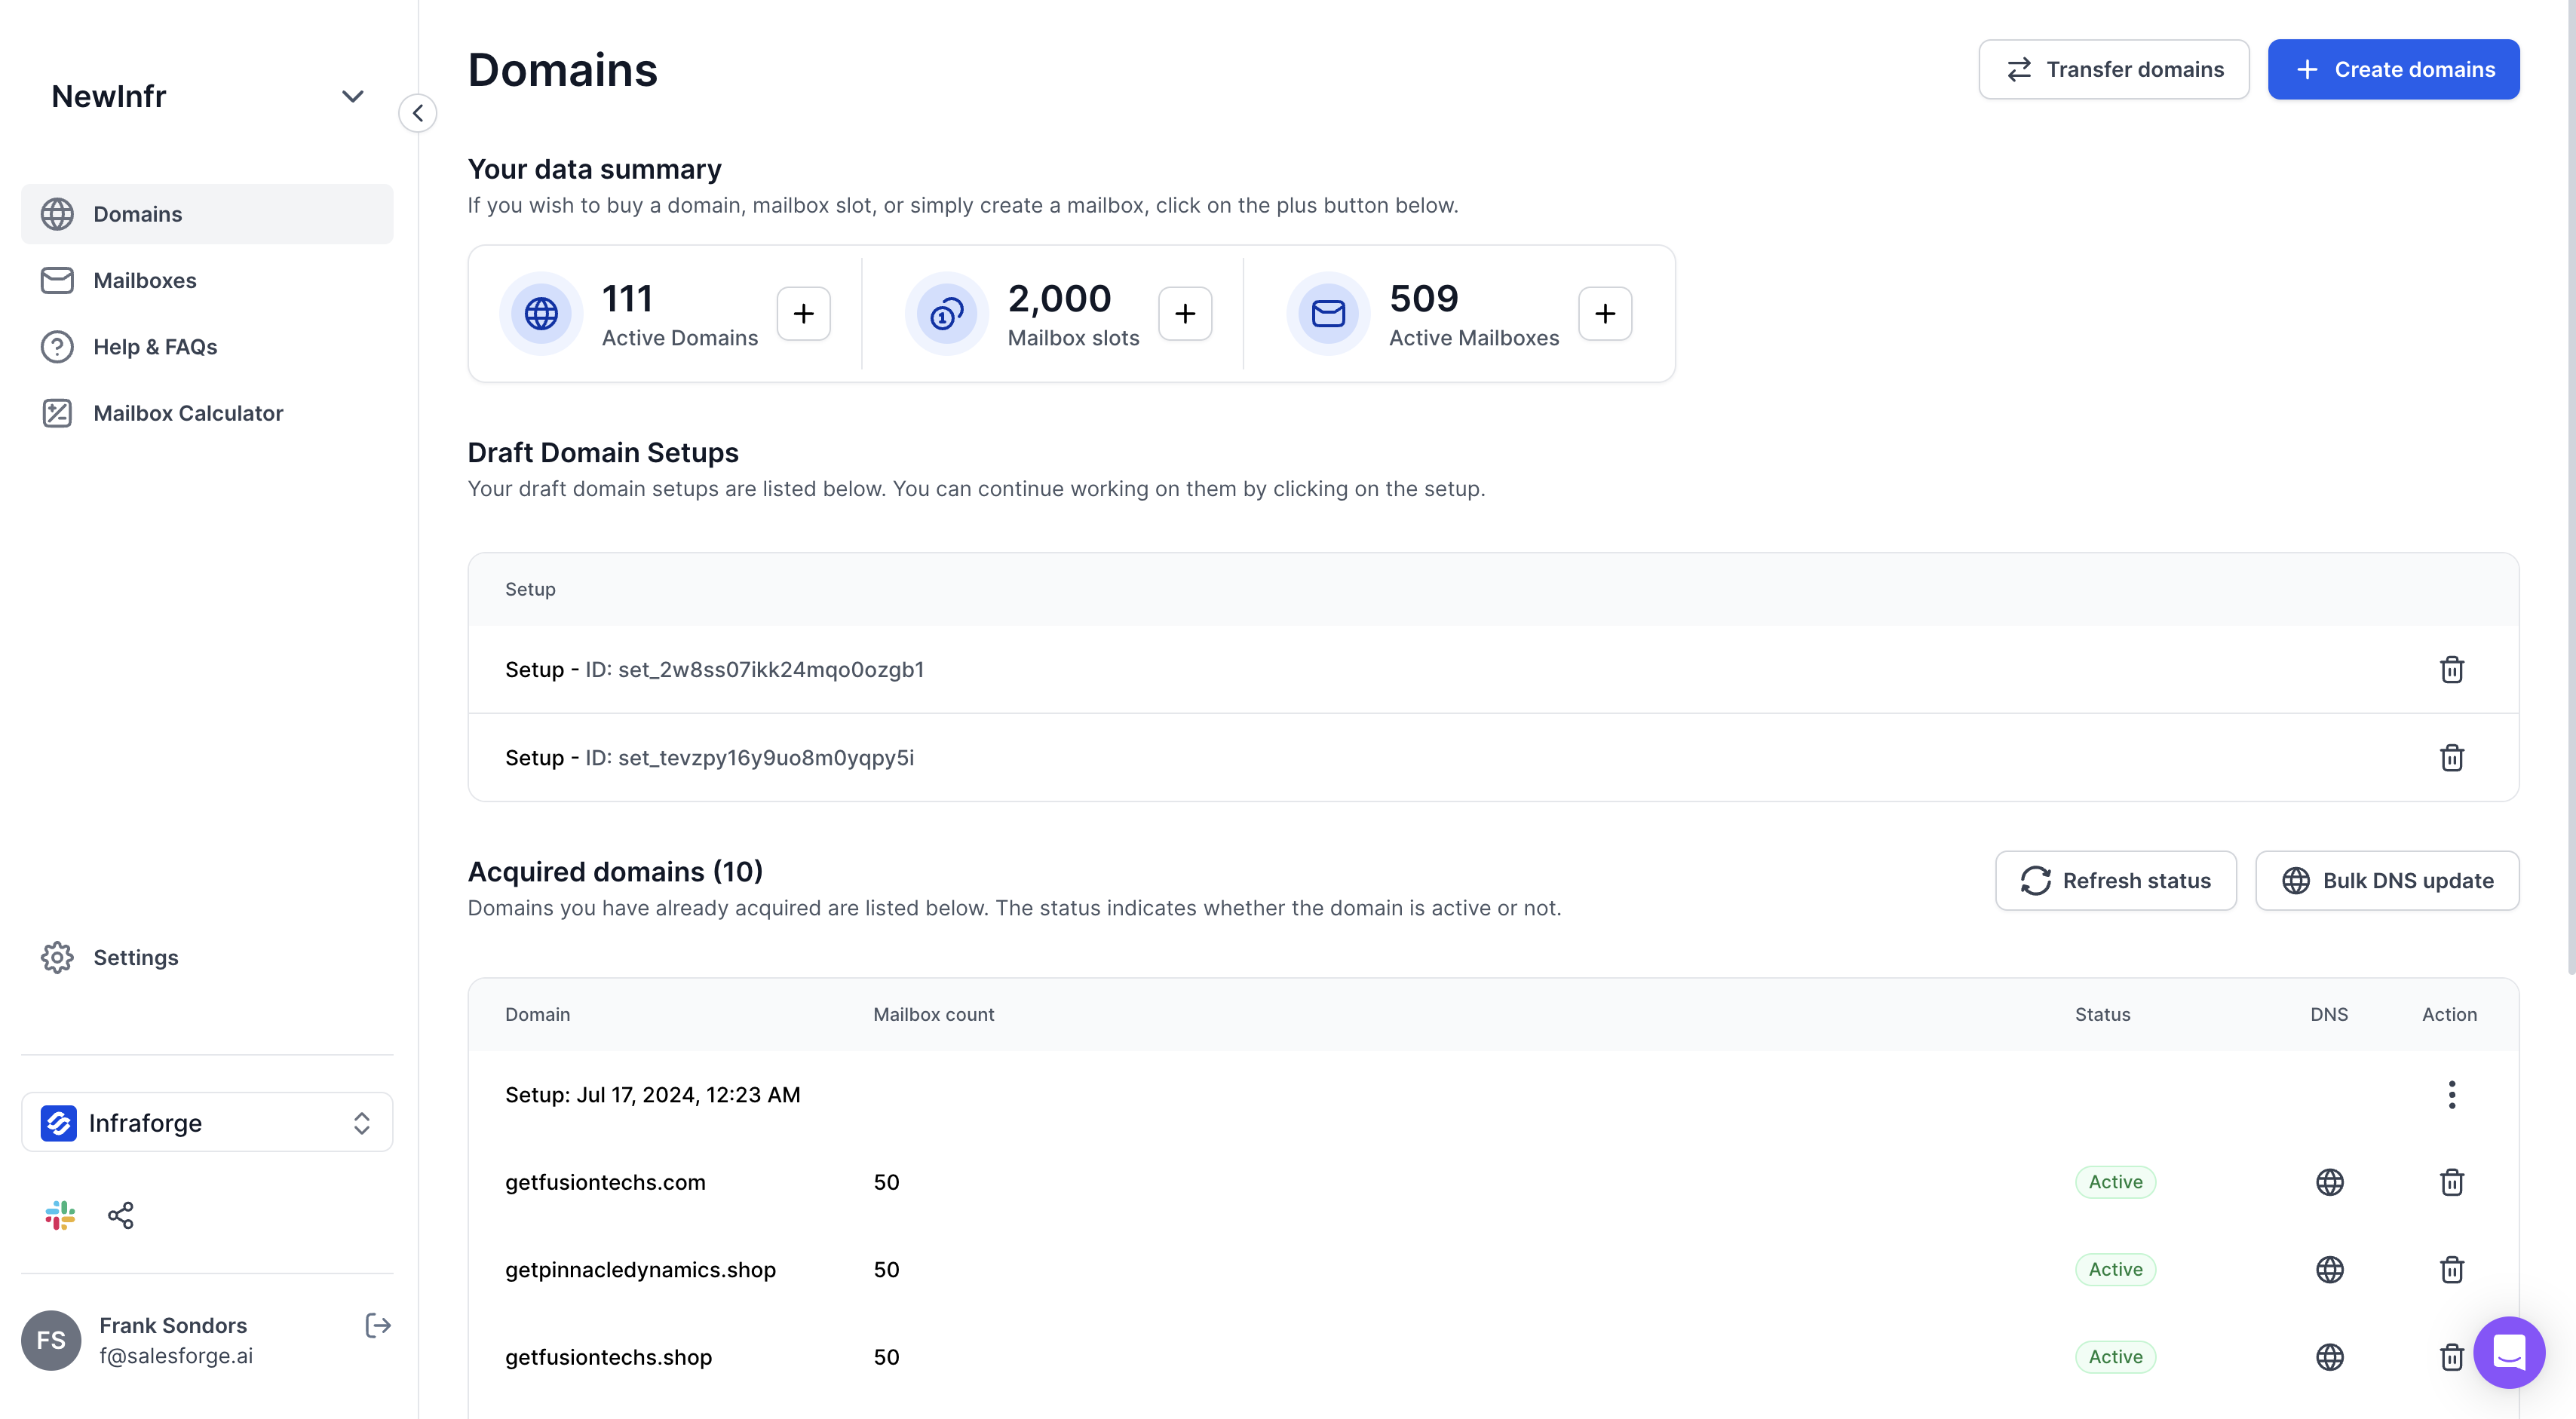Delete getfusiontechs.shop domain
The image size is (2576, 1419).
2452,1357
